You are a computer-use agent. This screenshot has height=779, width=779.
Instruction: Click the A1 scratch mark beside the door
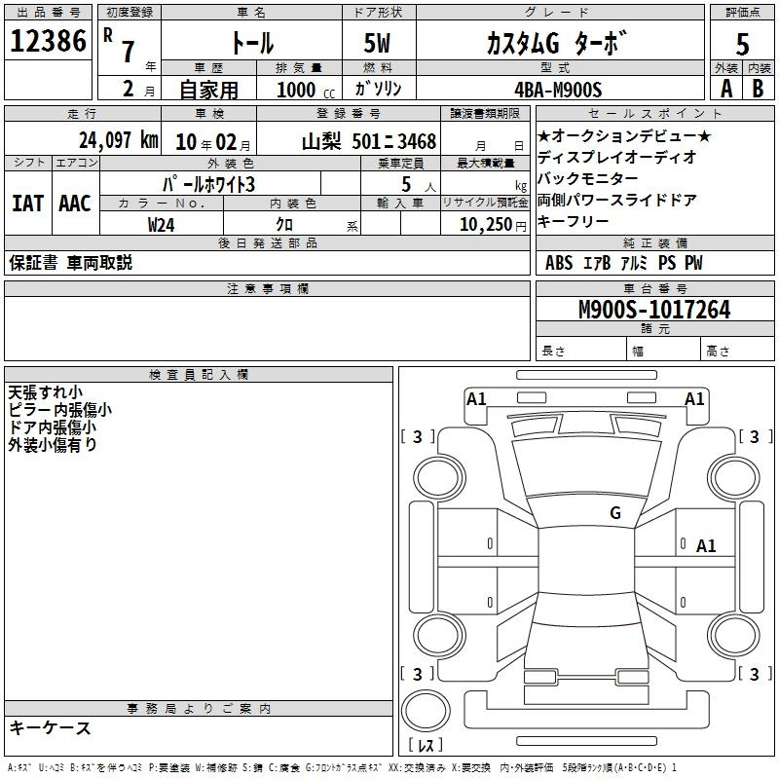tap(706, 546)
